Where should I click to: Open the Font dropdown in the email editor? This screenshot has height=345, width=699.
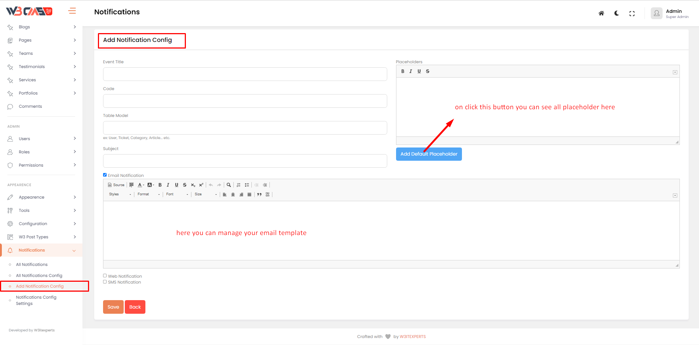(177, 194)
